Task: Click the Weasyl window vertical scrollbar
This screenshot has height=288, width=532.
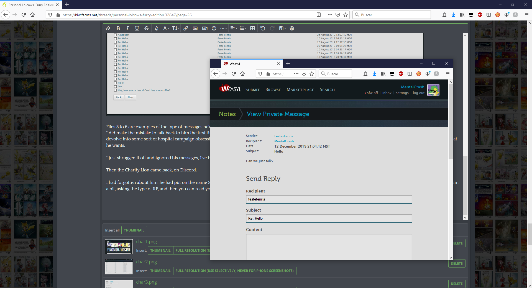Action: [451, 122]
